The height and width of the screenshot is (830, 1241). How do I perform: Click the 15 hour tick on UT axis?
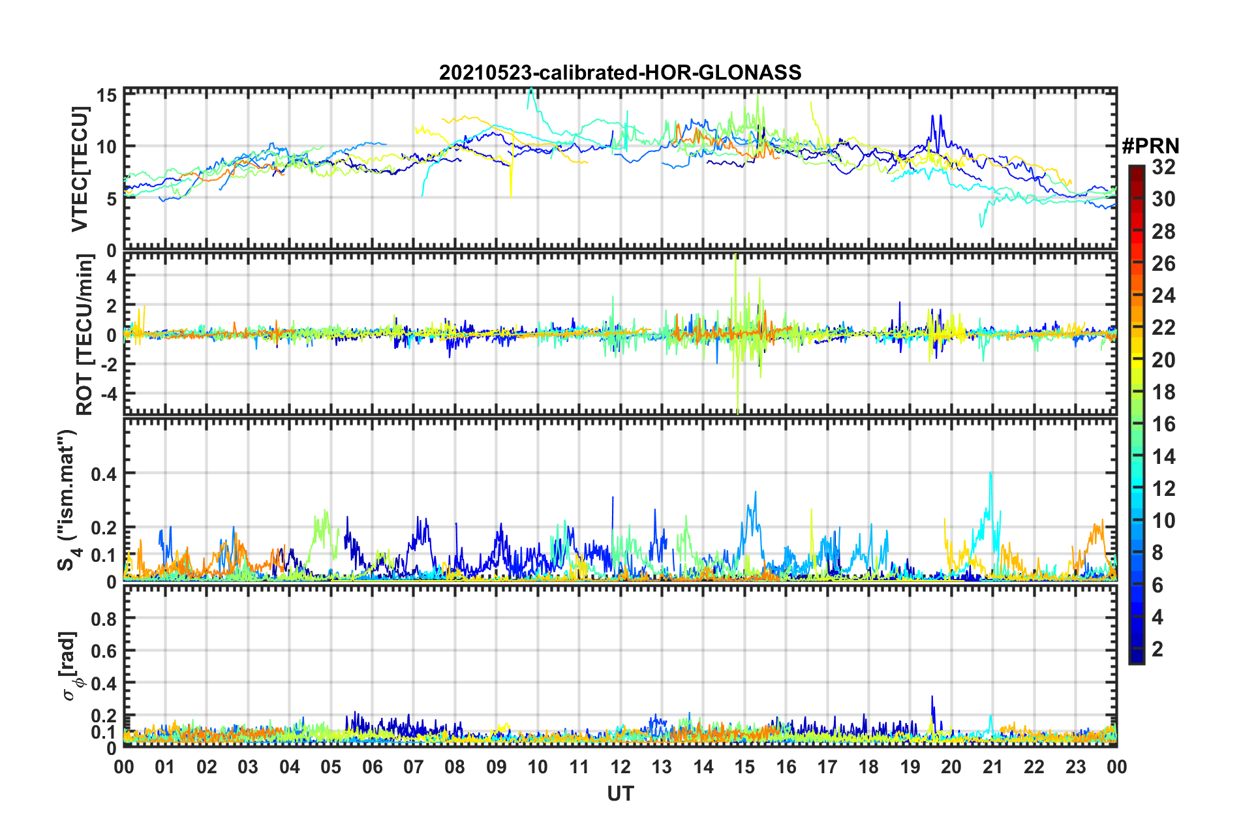[x=744, y=767]
